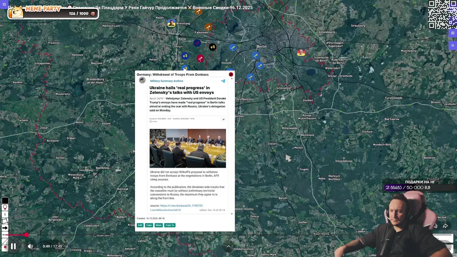
Task: Open the t.me/MilSumArchive/54137 link
Action: (x=166, y=210)
